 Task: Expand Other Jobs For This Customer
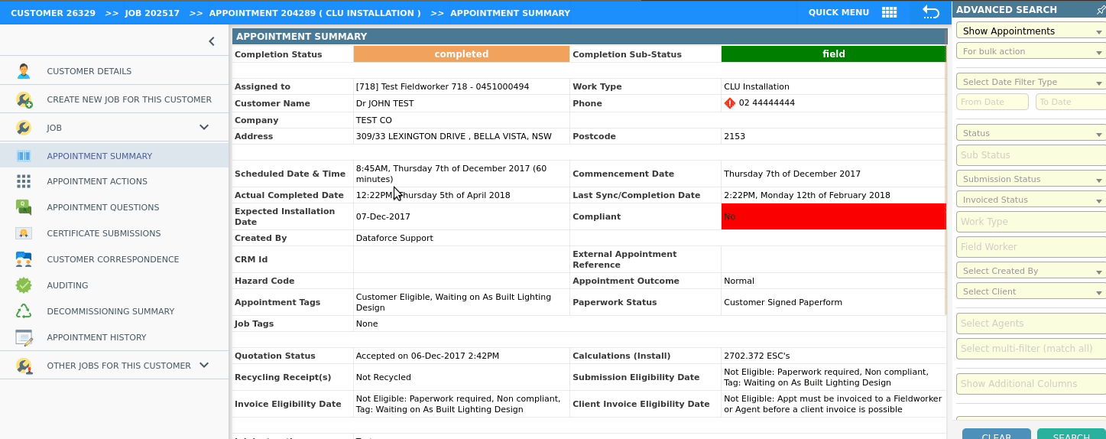(x=204, y=366)
